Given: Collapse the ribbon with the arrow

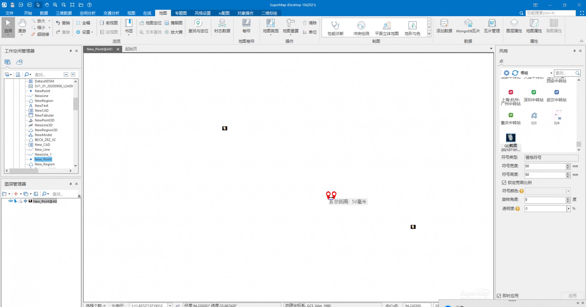Looking at the screenshot, I should click(581, 41).
